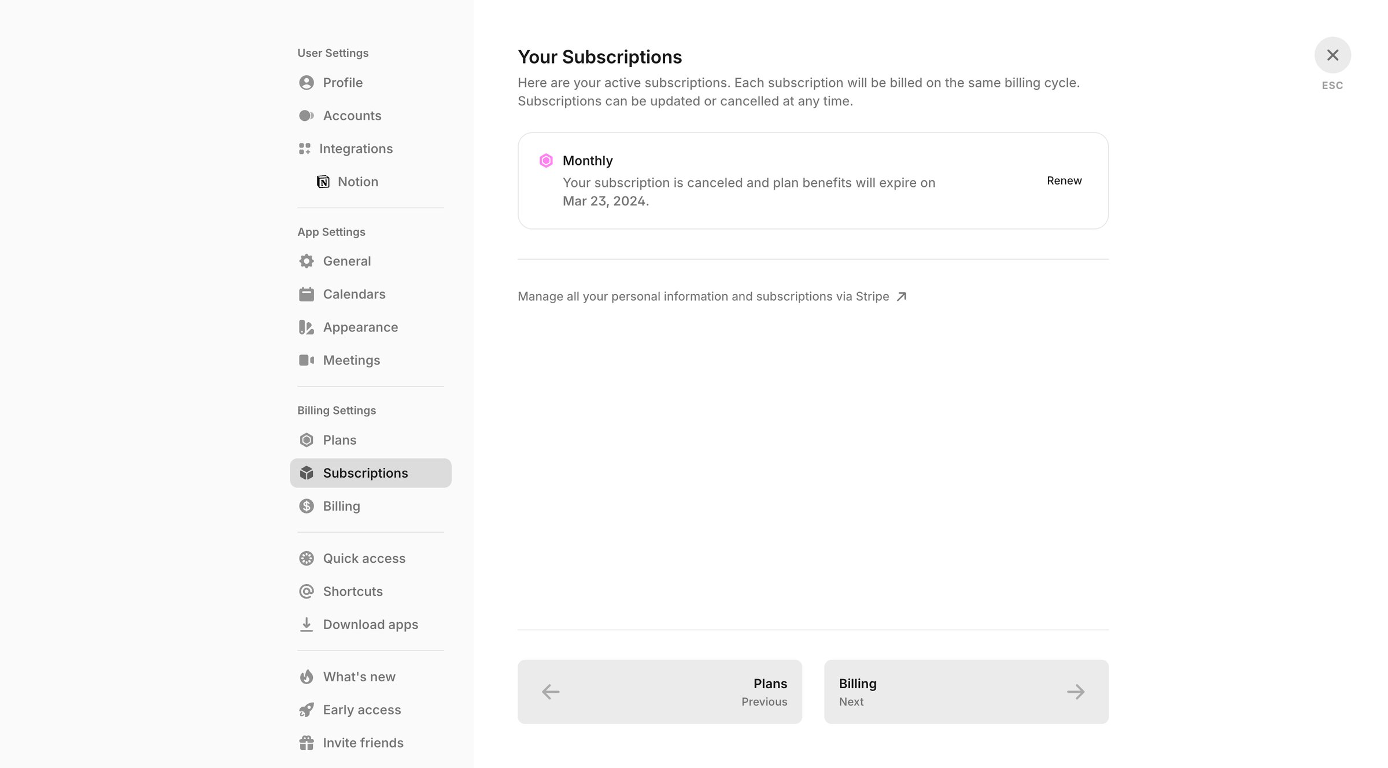1388x768 pixels.
Task: Open the Manage via Stripe link
Action: point(712,297)
